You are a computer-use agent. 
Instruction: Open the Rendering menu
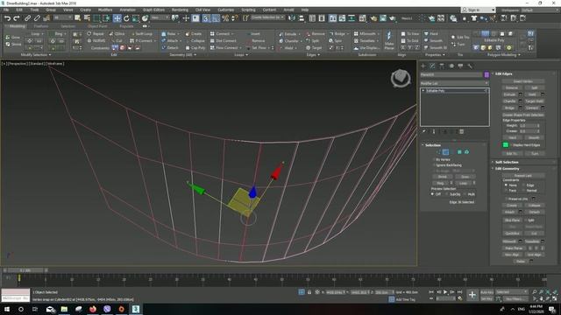click(180, 10)
